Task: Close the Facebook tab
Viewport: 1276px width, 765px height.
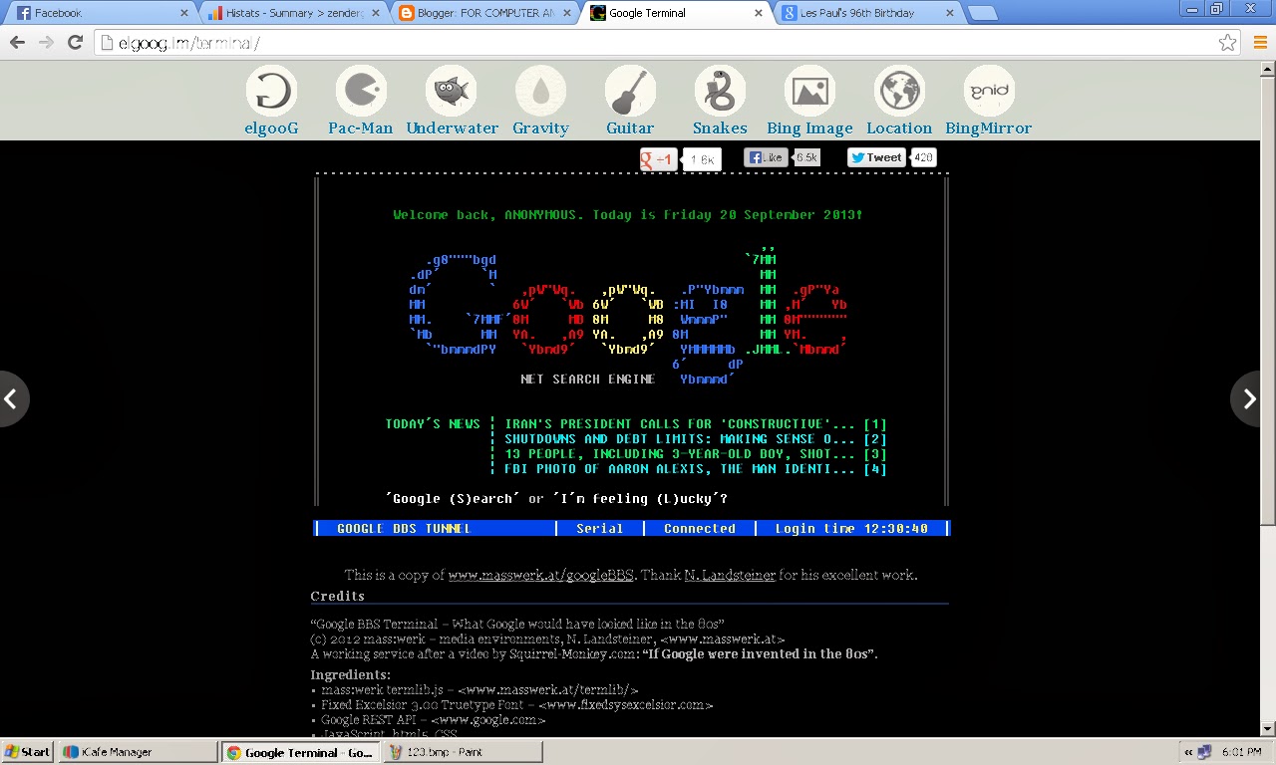Action: (183, 13)
